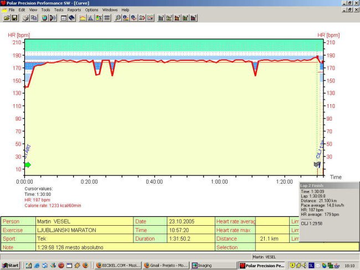
Task: Open the Reports menu
Action: point(74,10)
